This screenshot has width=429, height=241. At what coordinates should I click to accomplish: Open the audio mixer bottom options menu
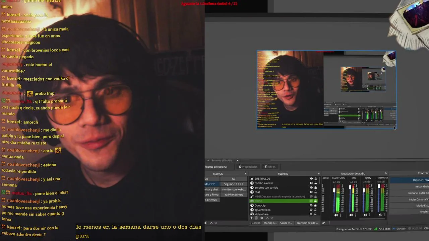point(329,223)
